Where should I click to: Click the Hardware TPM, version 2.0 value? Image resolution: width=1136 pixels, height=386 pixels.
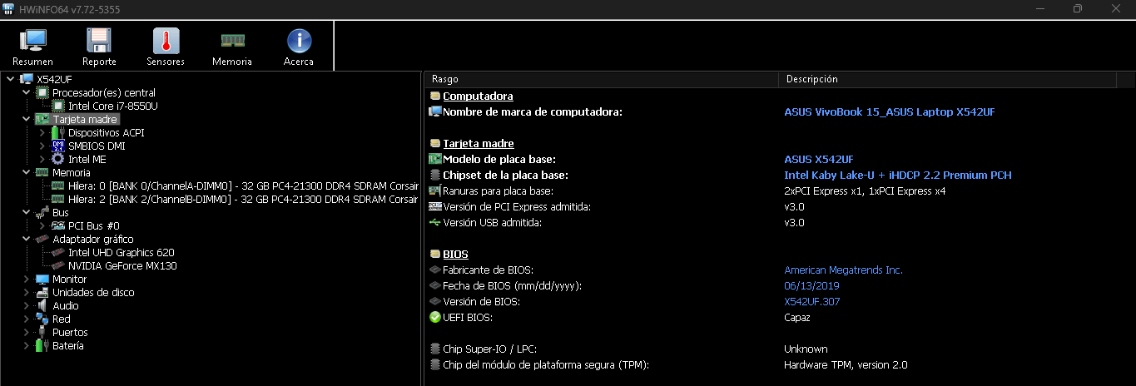(x=846, y=364)
